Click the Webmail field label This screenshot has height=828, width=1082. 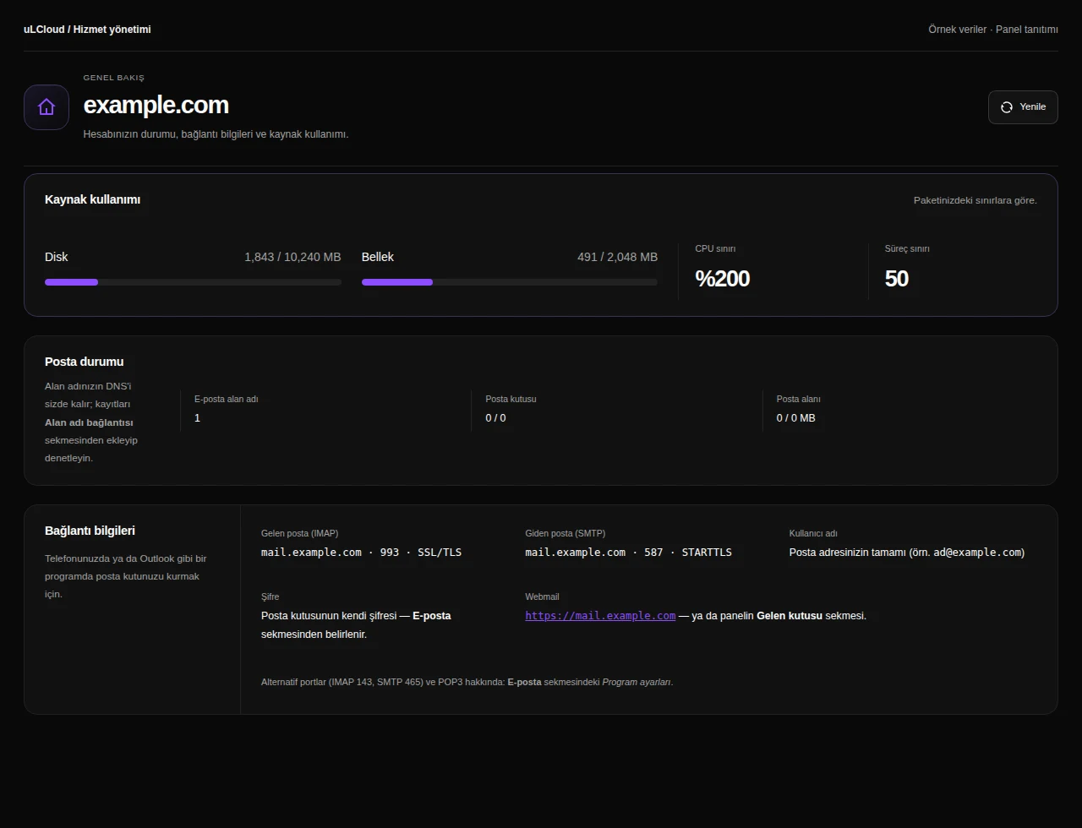pyautogui.click(x=542, y=597)
